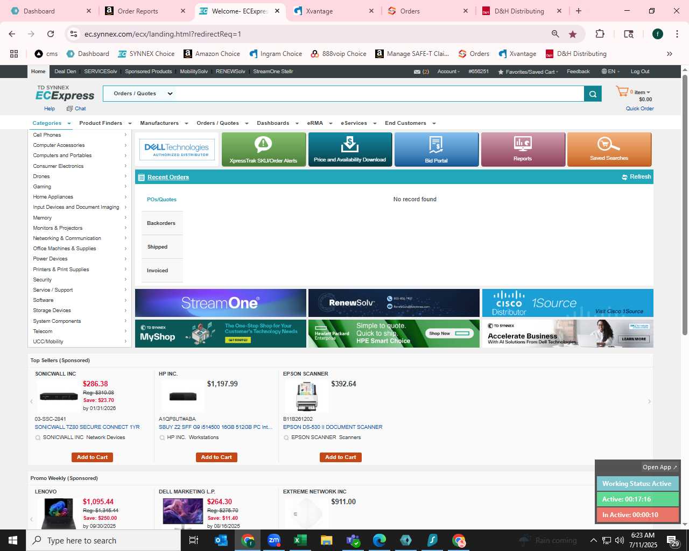Click the Open App button in time tracker
The width and height of the screenshot is (689, 551).
click(659, 467)
